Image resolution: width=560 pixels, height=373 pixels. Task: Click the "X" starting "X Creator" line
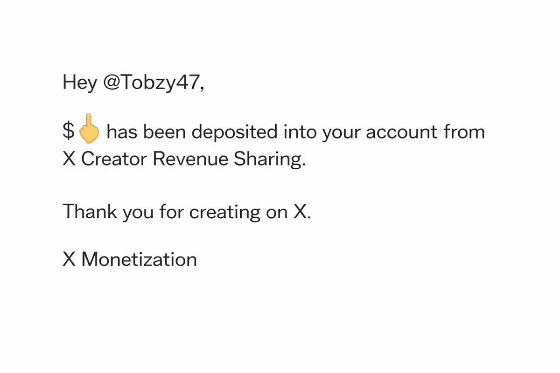69,160
